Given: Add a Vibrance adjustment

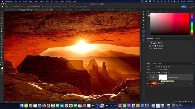Looking at the screenshot, I should pyautogui.click(x=161, y=43).
